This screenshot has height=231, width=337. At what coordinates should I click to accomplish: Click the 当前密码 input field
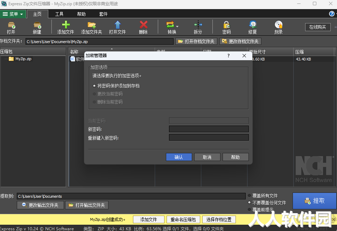point(209,120)
